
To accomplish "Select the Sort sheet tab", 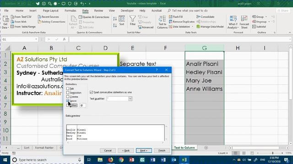I will tap(27, 148).
